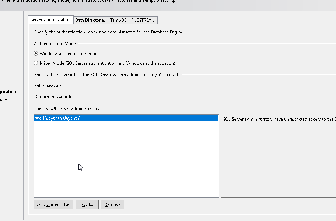336x221 pixels.
Task: Open the TempDB tab
Action: coord(118,20)
